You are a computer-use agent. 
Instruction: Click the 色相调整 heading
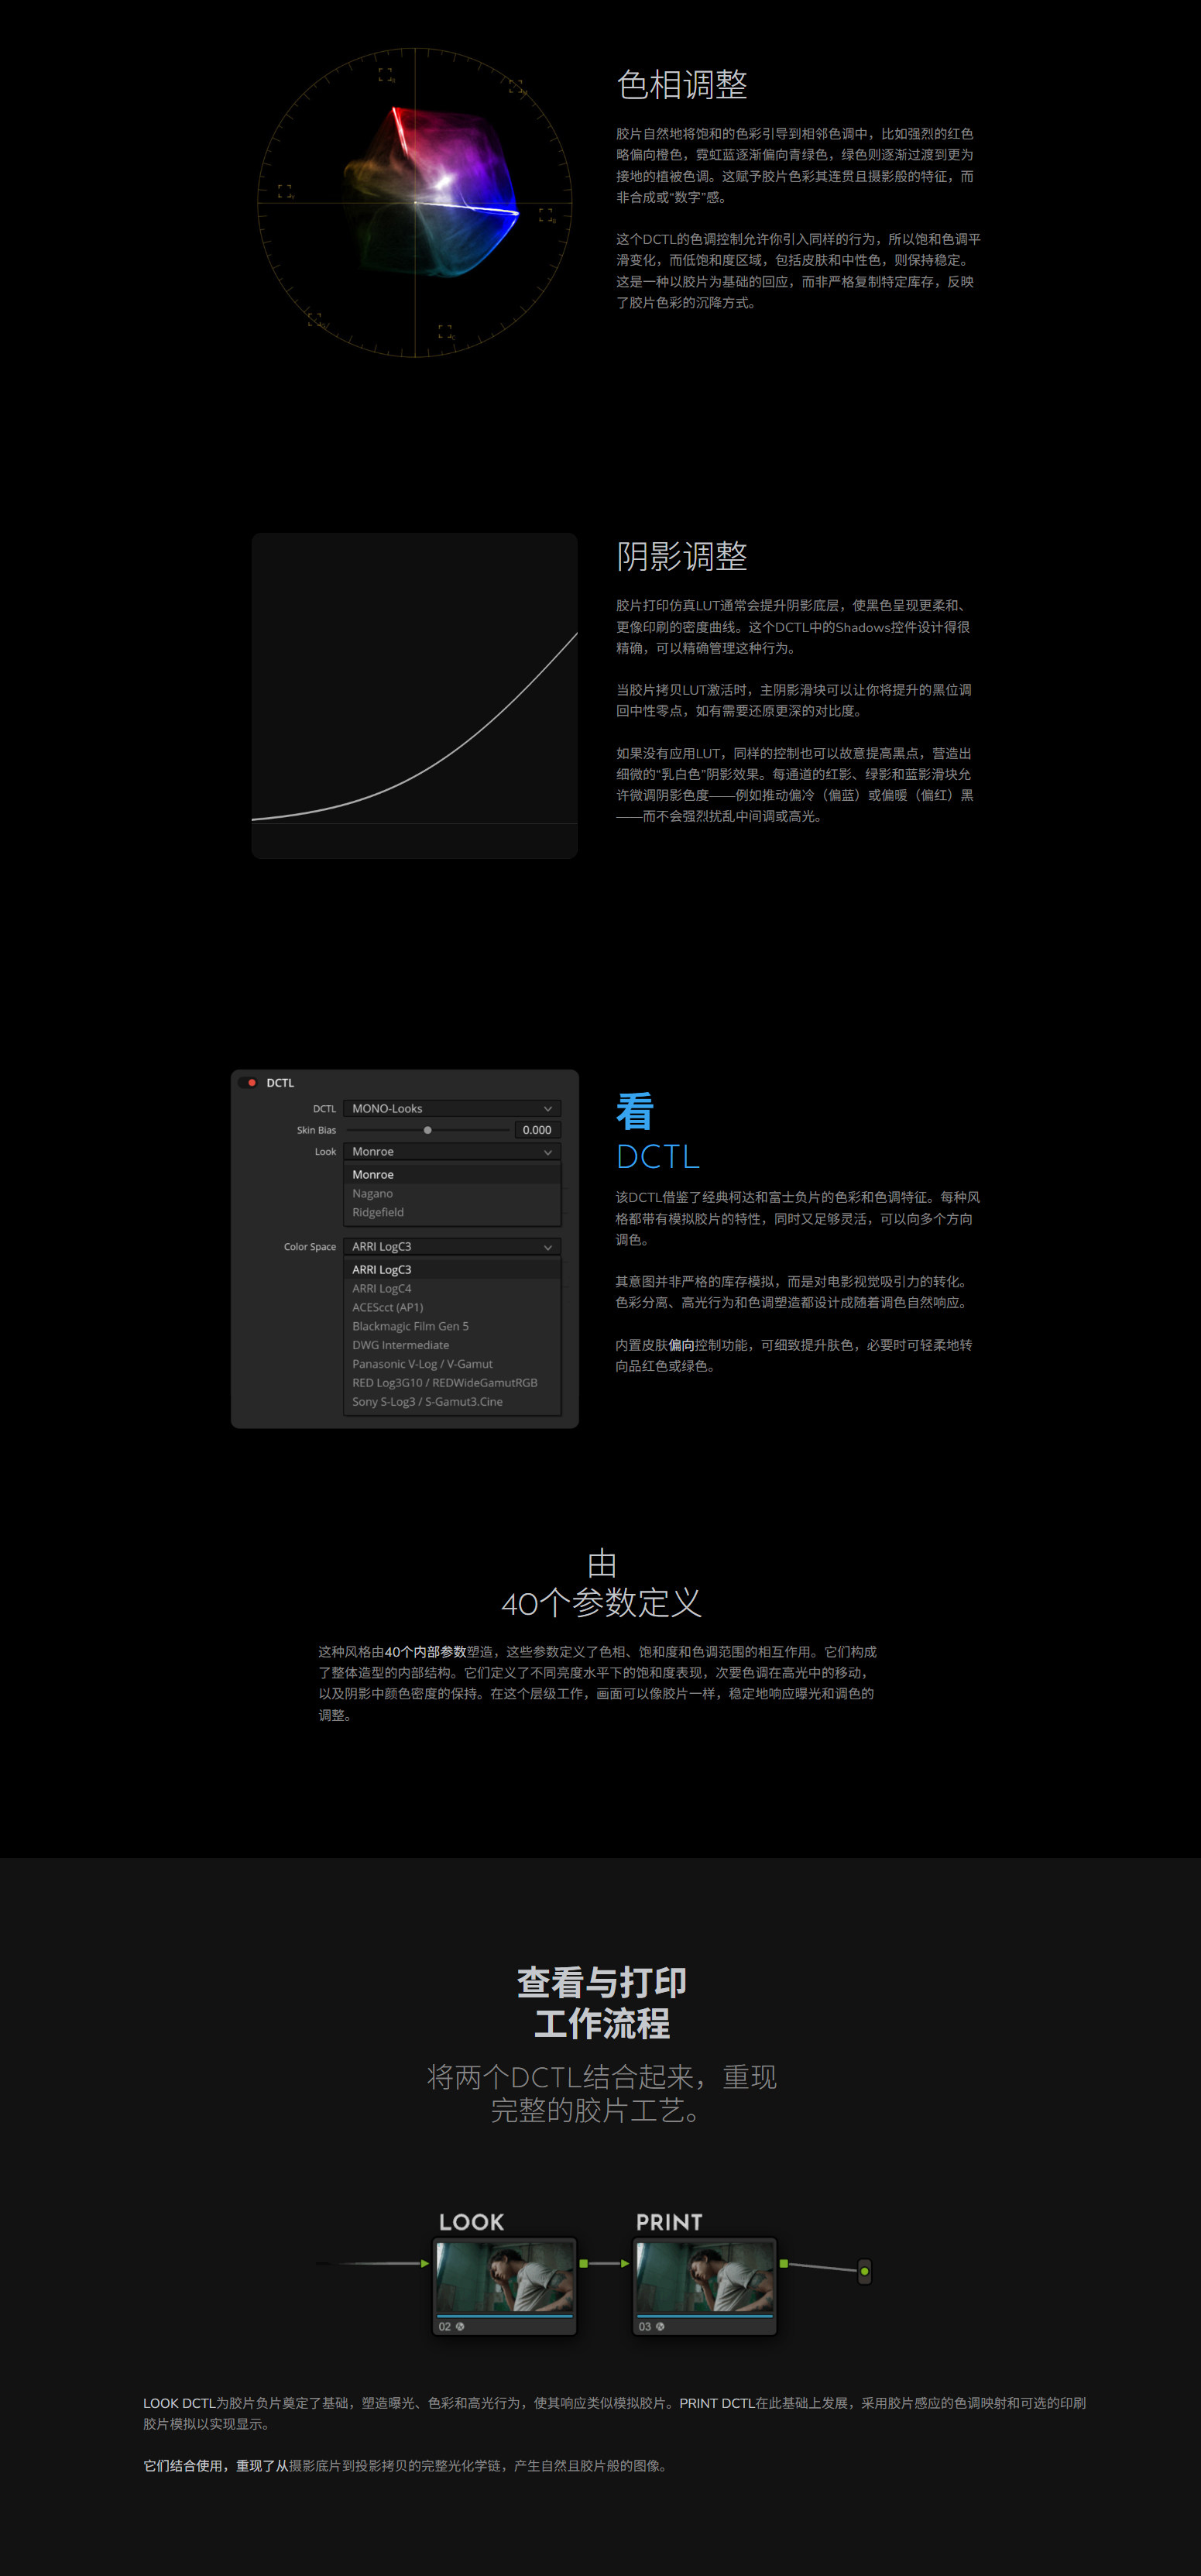[x=682, y=85]
